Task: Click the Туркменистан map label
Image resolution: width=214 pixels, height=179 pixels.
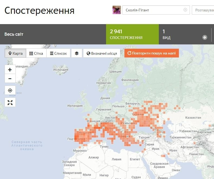Action: [180, 137]
